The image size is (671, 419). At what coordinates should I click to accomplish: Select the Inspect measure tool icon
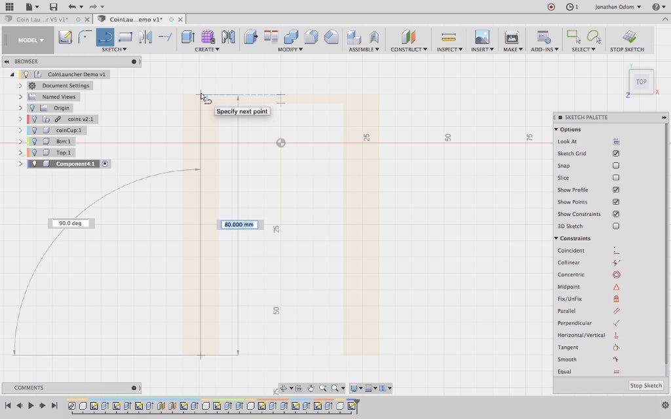tap(449, 37)
